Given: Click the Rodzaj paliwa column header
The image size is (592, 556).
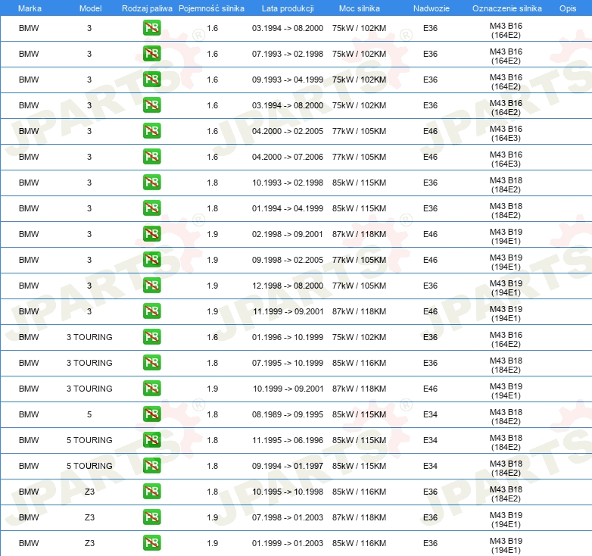Looking at the screenshot, I should pos(147,8).
